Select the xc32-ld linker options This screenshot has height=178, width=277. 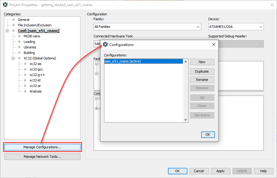click(x=35, y=80)
